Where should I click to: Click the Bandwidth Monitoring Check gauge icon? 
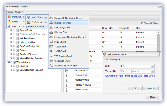click(x=51, y=18)
